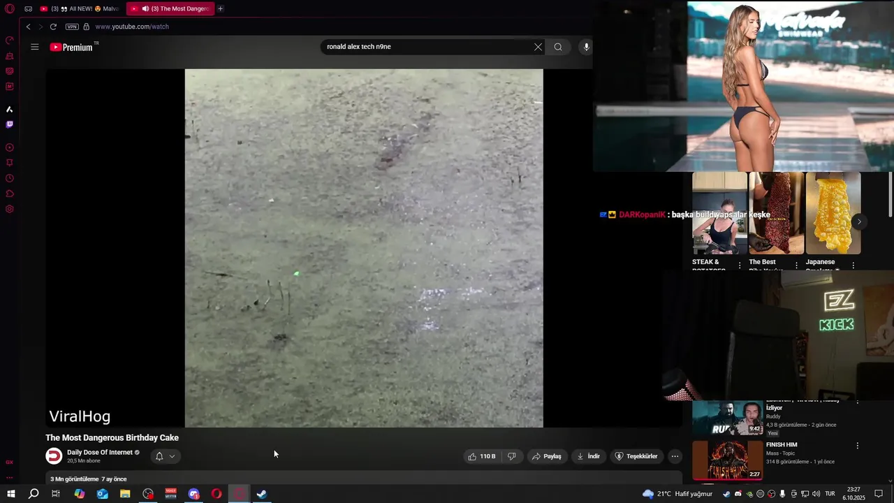
Task: Start voice search with microphone
Action: 586,47
